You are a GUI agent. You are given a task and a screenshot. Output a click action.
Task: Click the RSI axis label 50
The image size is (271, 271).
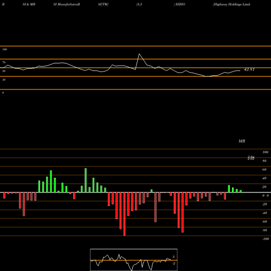pos(4,71)
